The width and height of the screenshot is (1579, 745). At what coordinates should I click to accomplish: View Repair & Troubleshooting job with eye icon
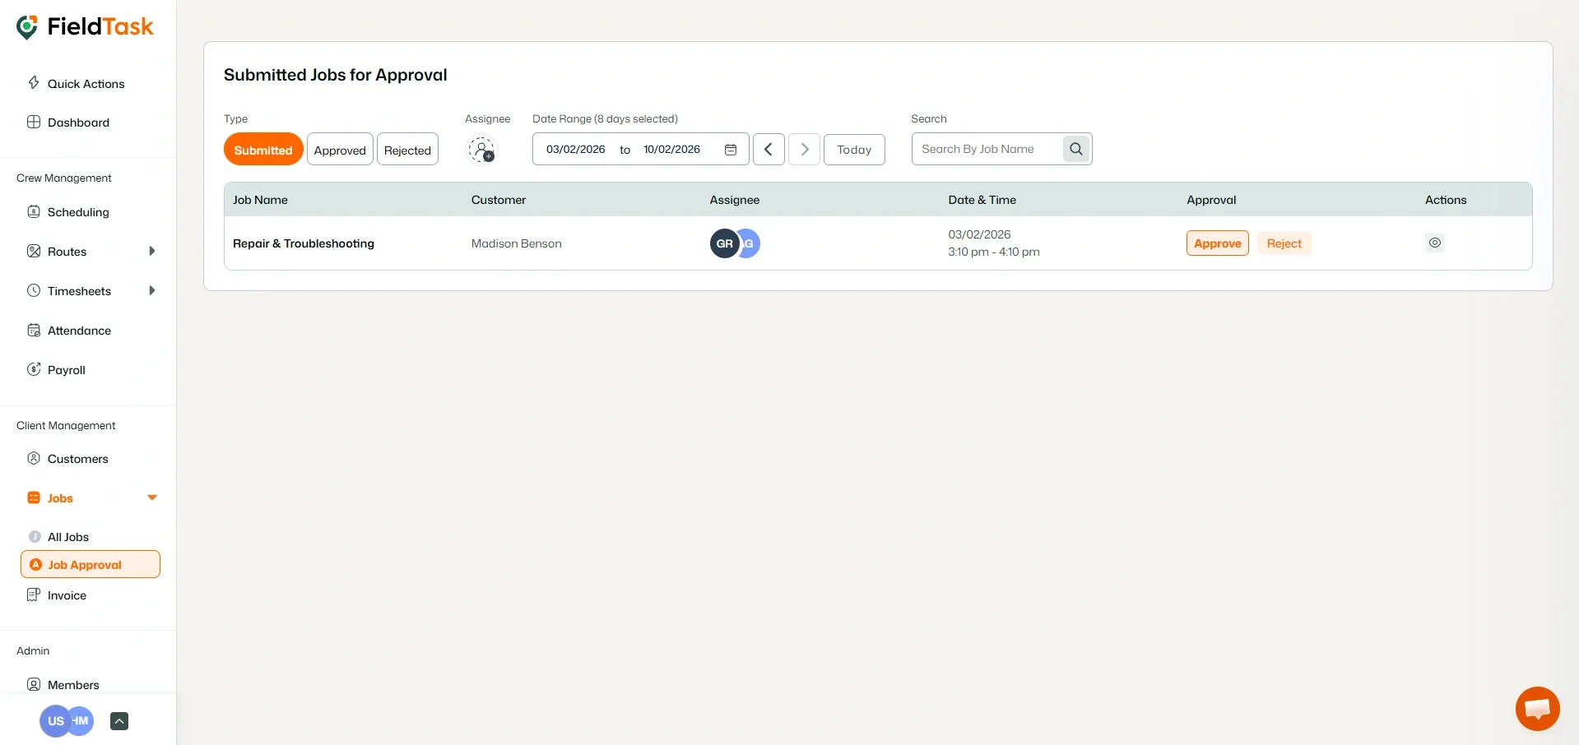coord(1435,243)
